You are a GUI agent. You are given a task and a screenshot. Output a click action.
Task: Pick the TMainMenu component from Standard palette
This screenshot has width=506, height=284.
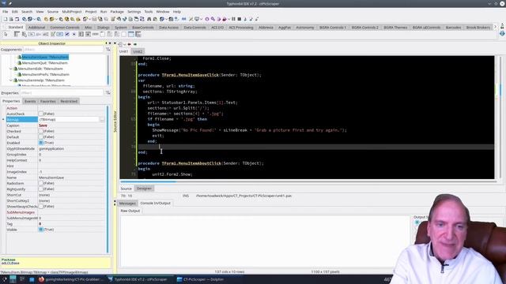point(17,34)
